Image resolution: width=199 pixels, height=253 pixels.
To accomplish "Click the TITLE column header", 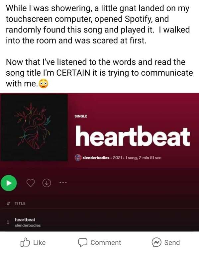I will pyautogui.click(x=20, y=204).
